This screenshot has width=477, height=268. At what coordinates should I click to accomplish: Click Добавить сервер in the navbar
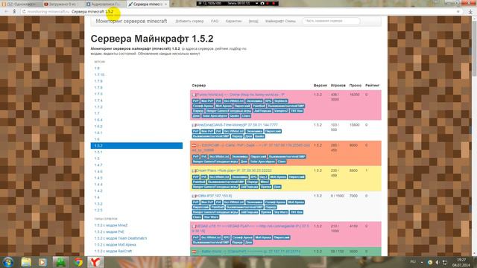point(189,22)
